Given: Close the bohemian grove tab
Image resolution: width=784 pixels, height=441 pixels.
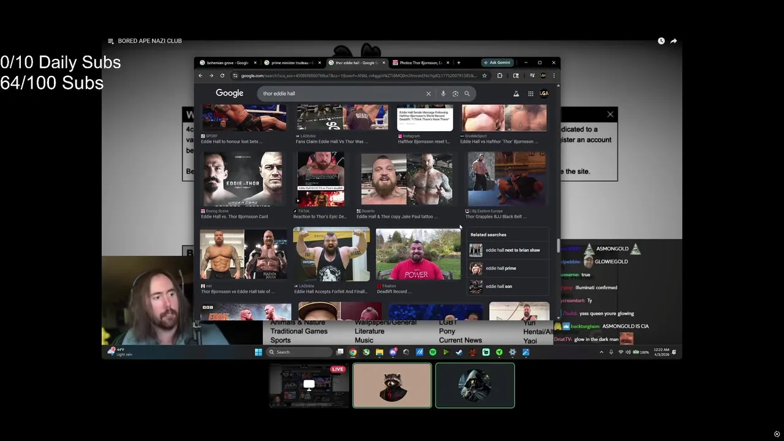Looking at the screenshot, I should coord(255,62).
